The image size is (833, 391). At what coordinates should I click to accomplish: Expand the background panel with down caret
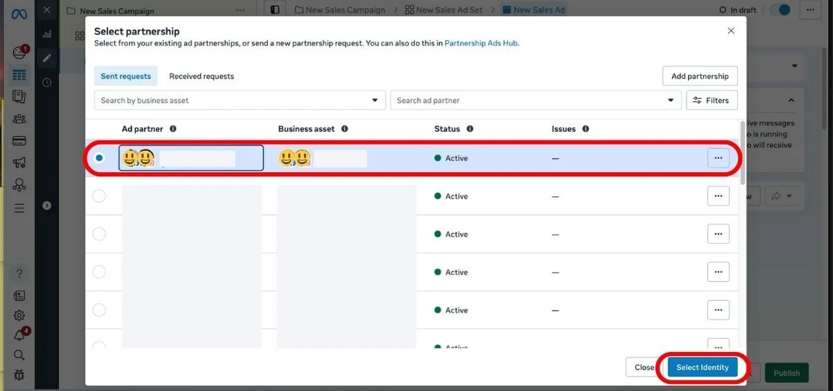pyautogui.click(x=794, y=66)
